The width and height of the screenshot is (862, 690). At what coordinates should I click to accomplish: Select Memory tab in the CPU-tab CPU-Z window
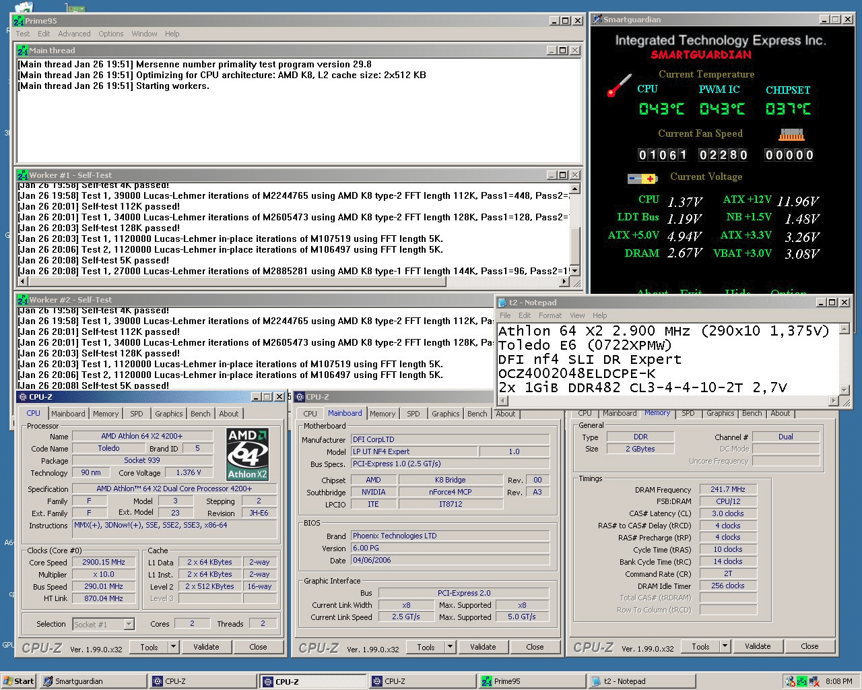106,414
